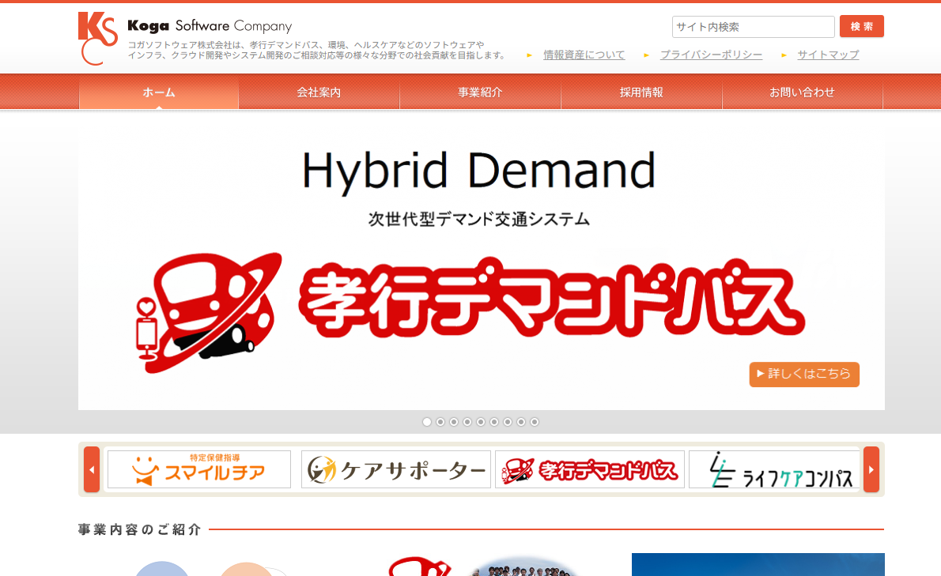Open the 情報資産について link
Viewport: 941px width, 576px height.
tap(584, 55)
